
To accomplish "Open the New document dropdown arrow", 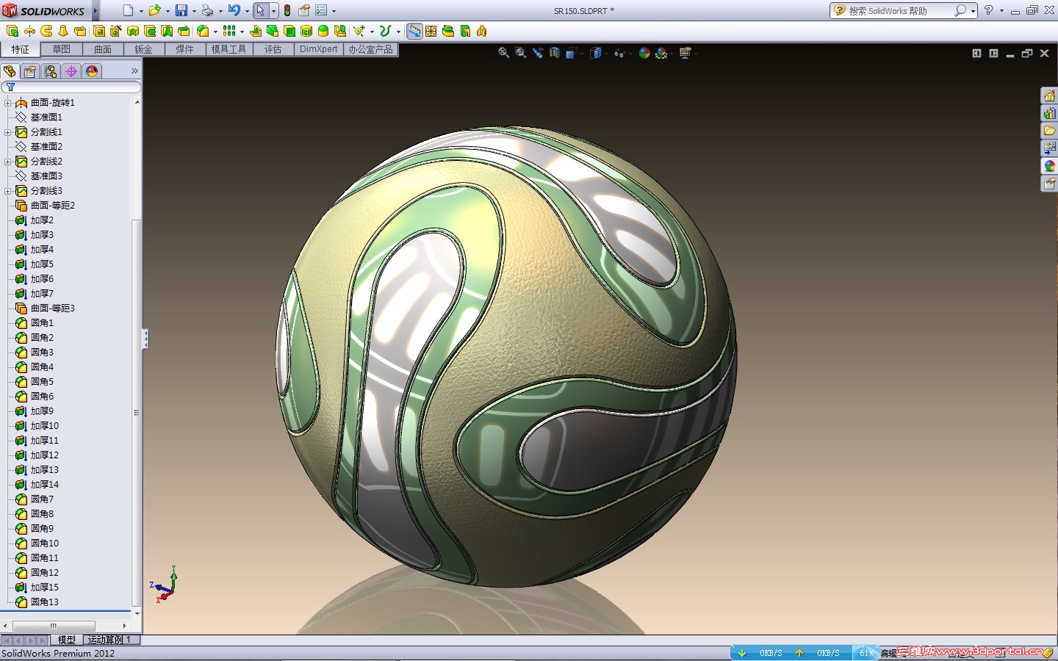I will pyautogui.click(x=141, y=11).
